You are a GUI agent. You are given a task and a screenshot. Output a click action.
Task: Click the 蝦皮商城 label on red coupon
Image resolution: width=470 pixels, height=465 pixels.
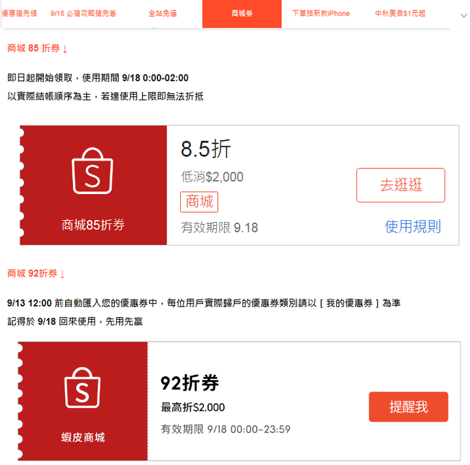(83, 438)
